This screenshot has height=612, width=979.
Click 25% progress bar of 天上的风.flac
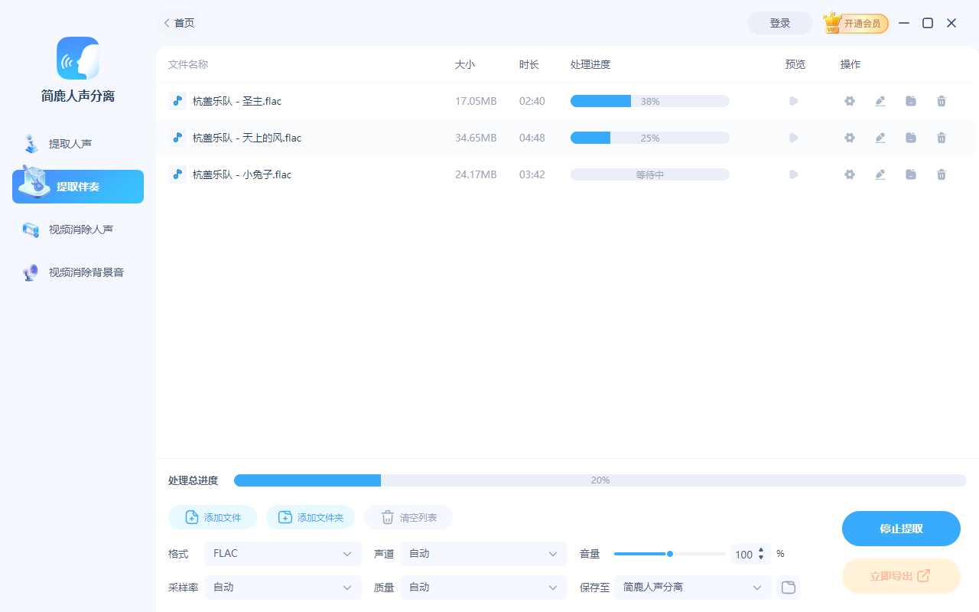click(x=650, y=138)
